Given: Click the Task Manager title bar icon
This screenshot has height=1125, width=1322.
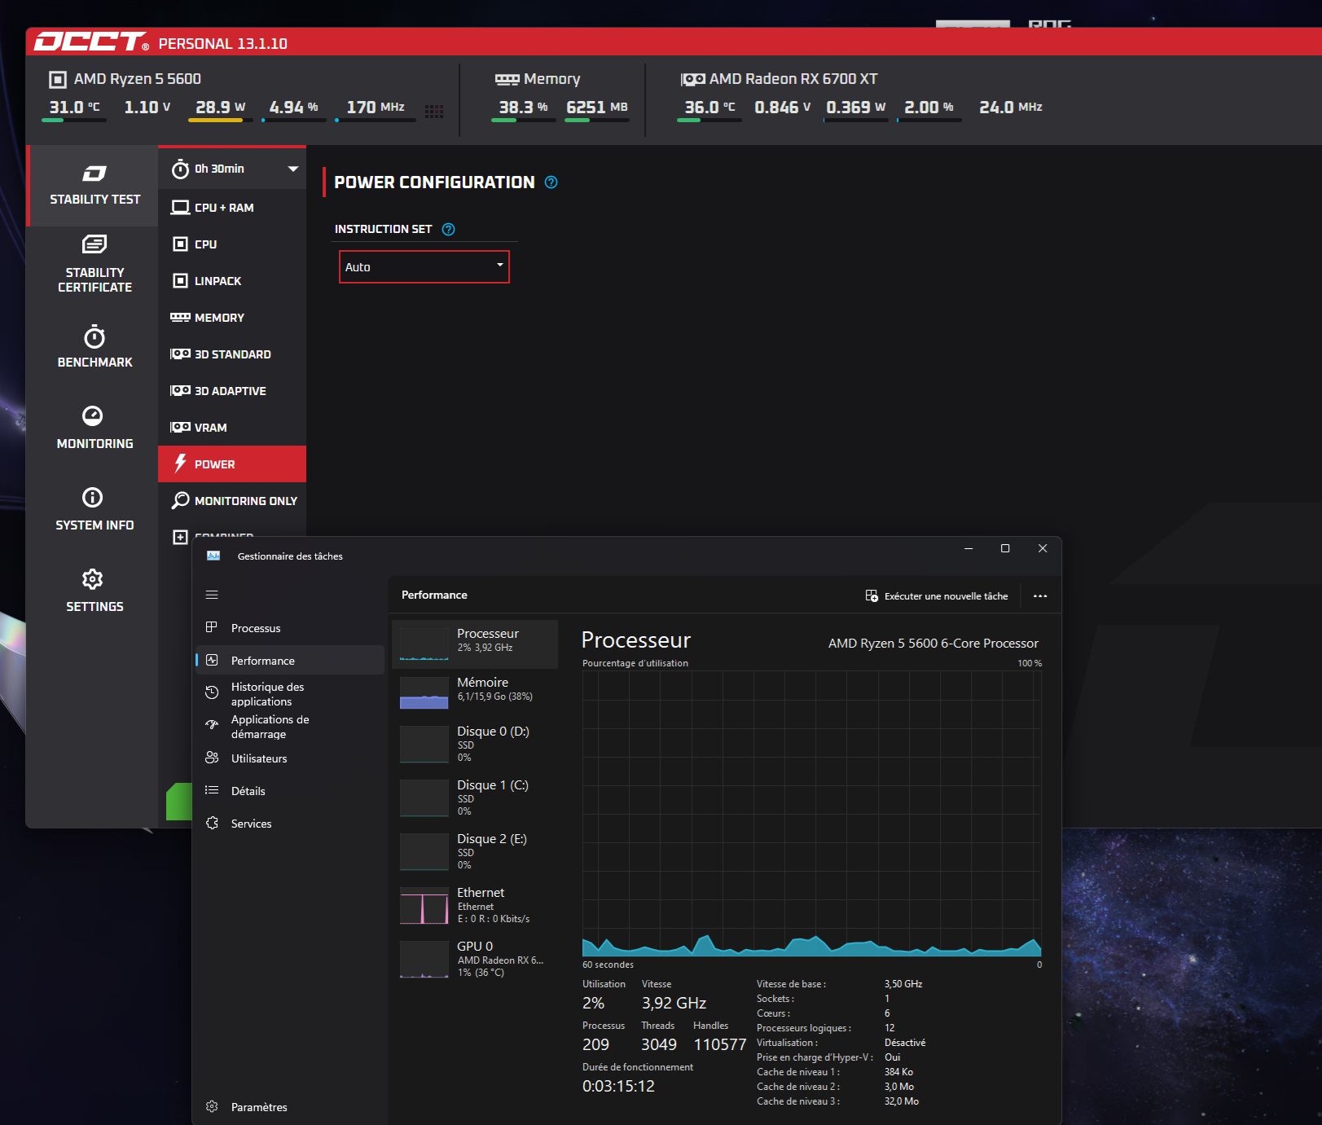Looking at the screenshot, I should pyautogui.click(x=213, y=556).
